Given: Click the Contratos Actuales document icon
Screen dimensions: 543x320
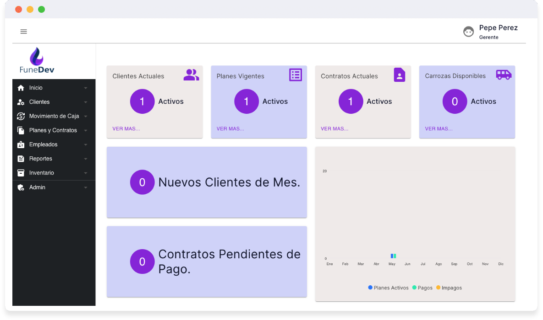Looking at the screenshot, I should pyautogui.click(x=400, y=75).
